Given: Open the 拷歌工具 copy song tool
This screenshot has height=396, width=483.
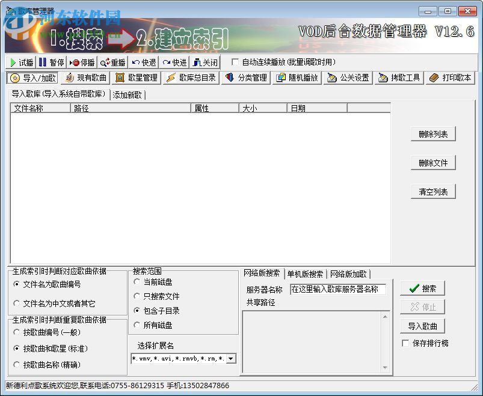Looking at the screenshot, I should point(399,78).
